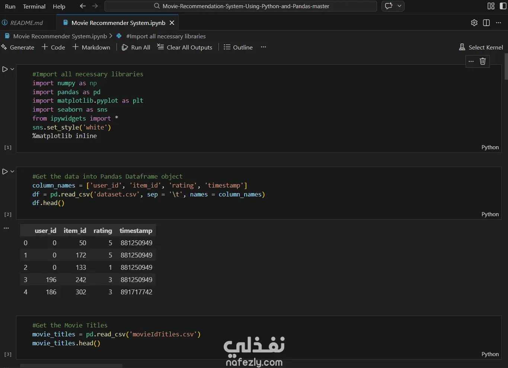Viewport: 508px width, 368px height.
Task: Click the project search command center box
Action: coord(241,6)
